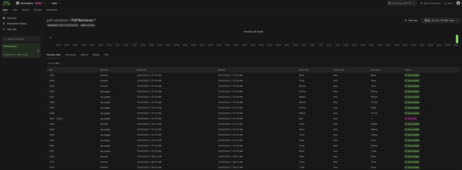462x170 pixels.
Task: Open the Slack Community link
Action: click(430, 3)
